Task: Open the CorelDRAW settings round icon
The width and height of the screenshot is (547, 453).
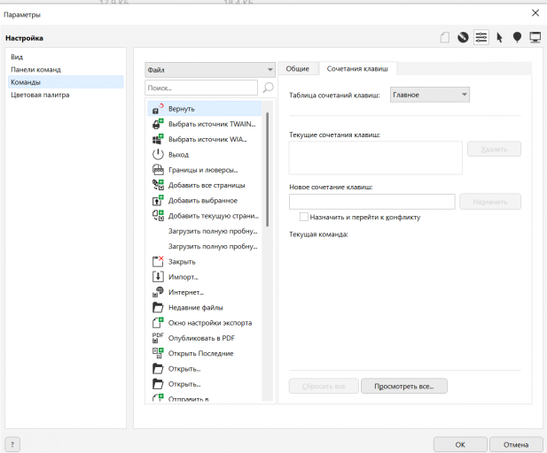Action: point(463,37)
